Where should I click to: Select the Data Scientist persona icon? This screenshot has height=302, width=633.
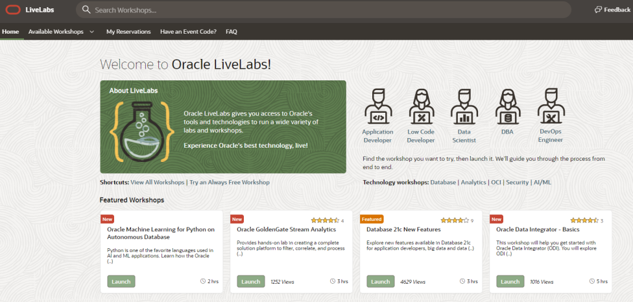(464, 106)
